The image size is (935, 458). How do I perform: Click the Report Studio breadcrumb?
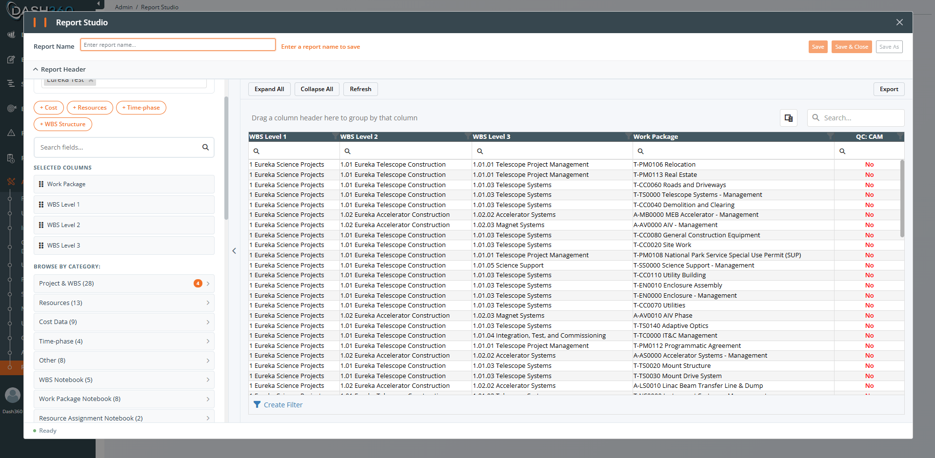[x=159, y=7]
